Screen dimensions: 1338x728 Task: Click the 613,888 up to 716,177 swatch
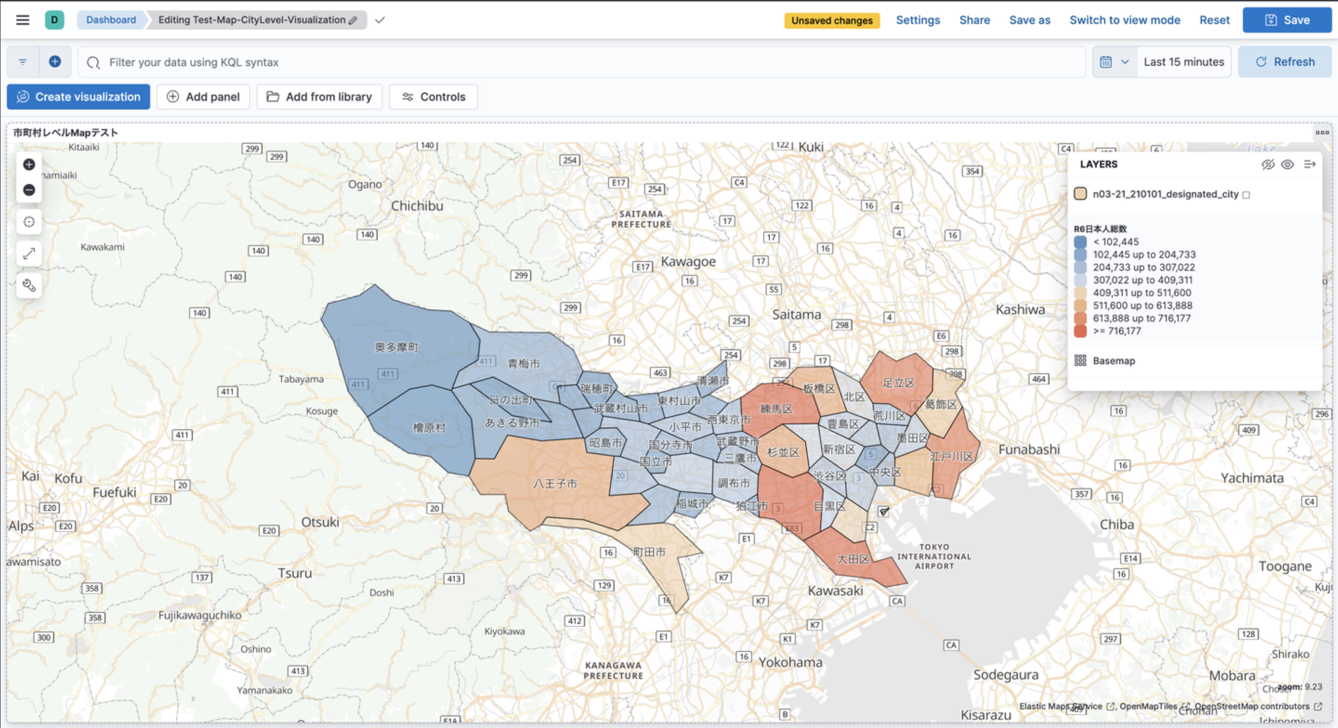(x=1080, y=318)
